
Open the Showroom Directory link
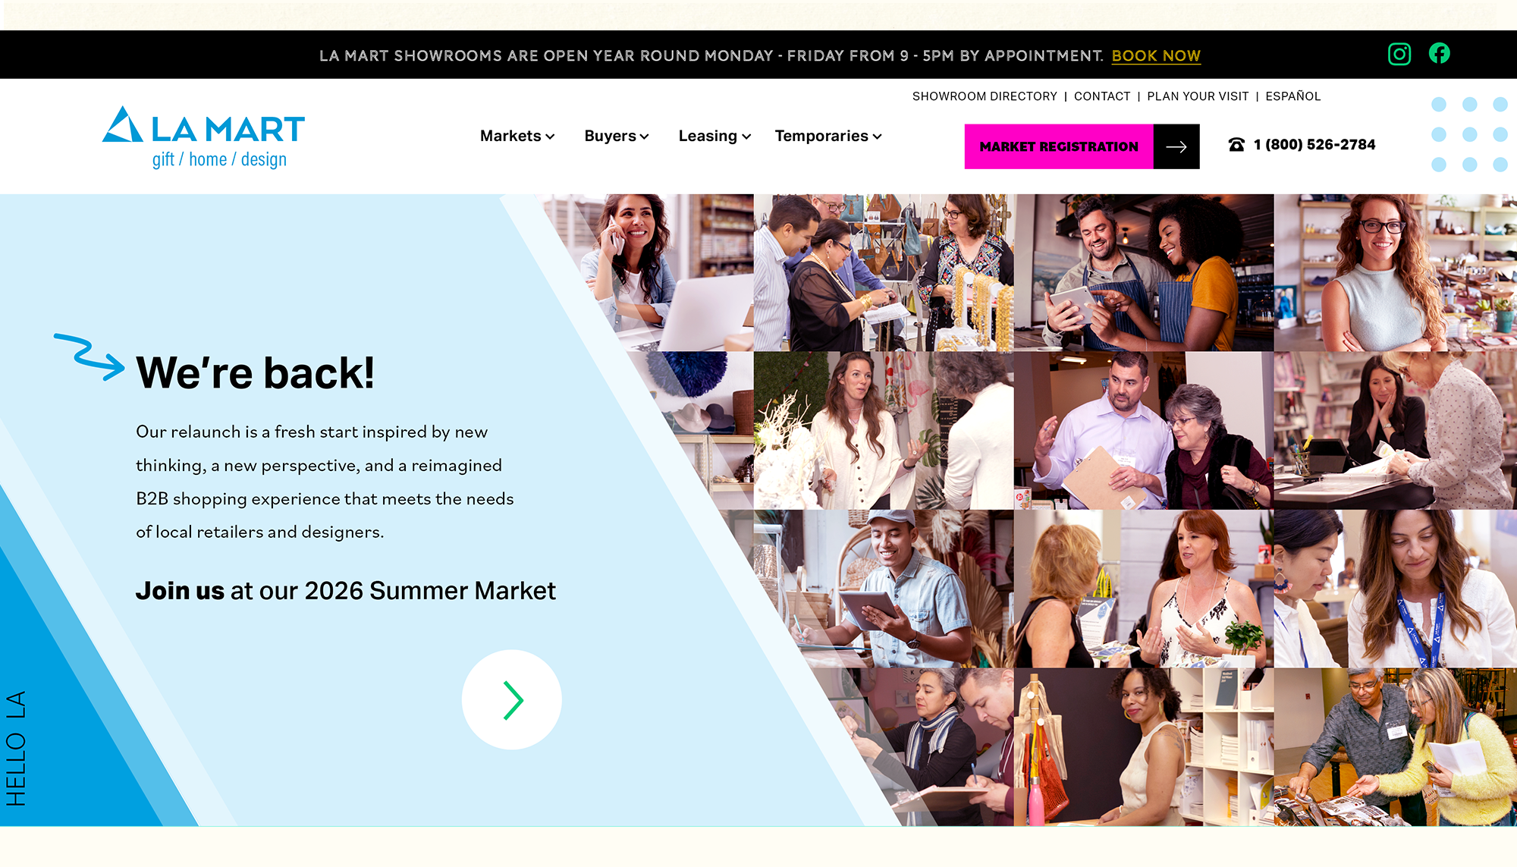tap(985, 96)
